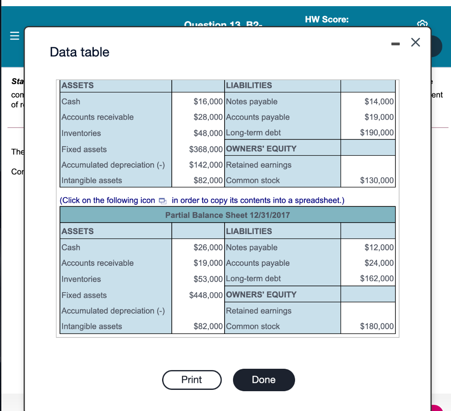
Task: Click the minimize icon on the Data table dialog
Action: [x=395, y=43]
